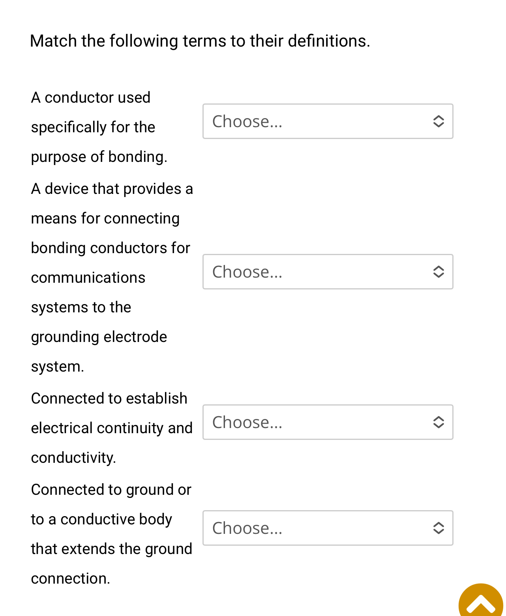Click the definition starting with A conductor used

99,126
